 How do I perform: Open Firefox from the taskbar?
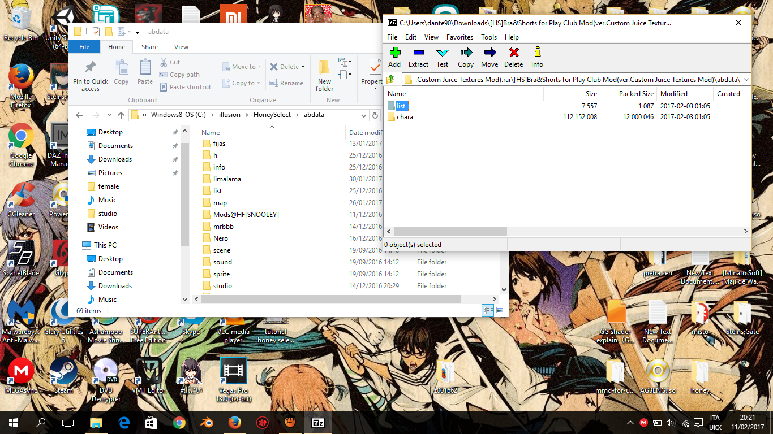234,422
